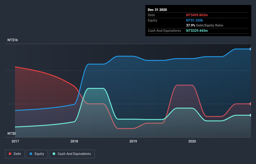Click the Dec 31 2020 tooltip date
This screenshot has height=164, width=256.
pyautogui.click(x=157, y=10)
